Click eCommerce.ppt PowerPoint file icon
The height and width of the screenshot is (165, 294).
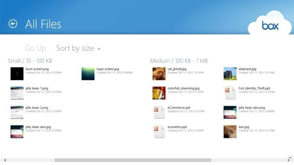[159, 113]
